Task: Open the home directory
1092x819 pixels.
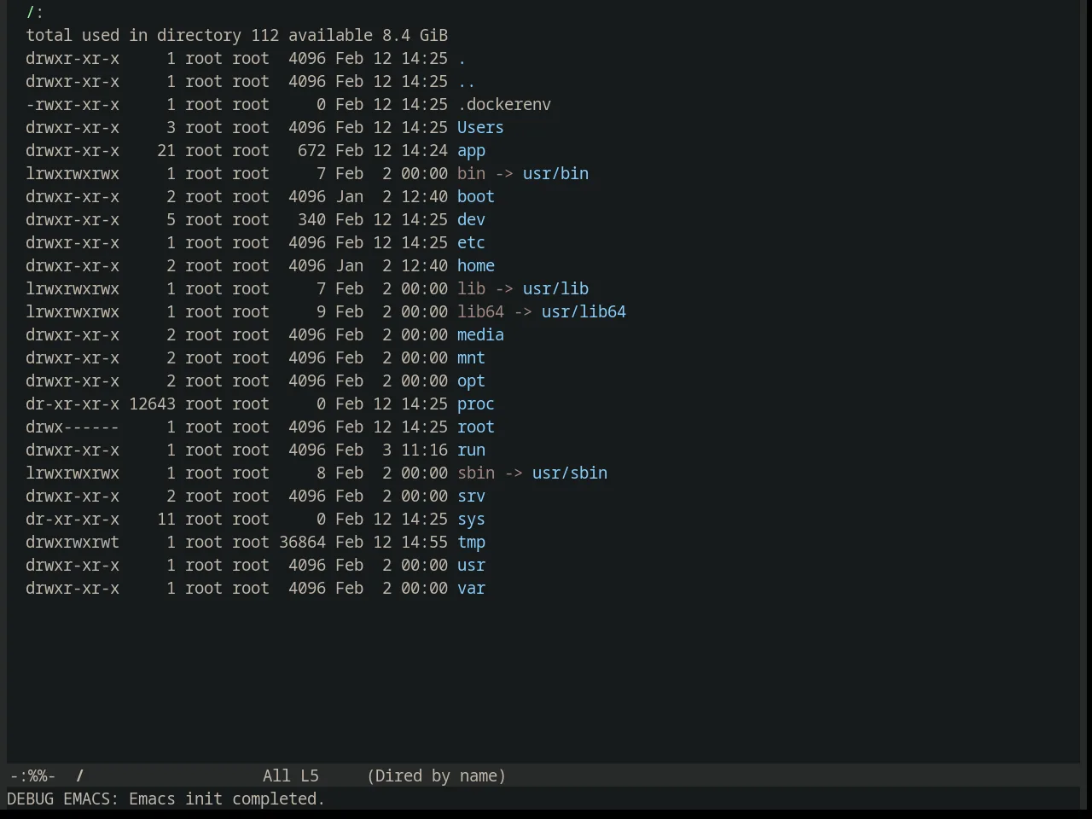Action: tap(476, 265)
